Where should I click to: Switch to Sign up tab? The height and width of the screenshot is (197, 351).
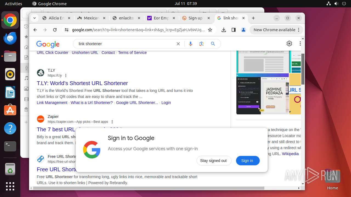click(196, 18)
